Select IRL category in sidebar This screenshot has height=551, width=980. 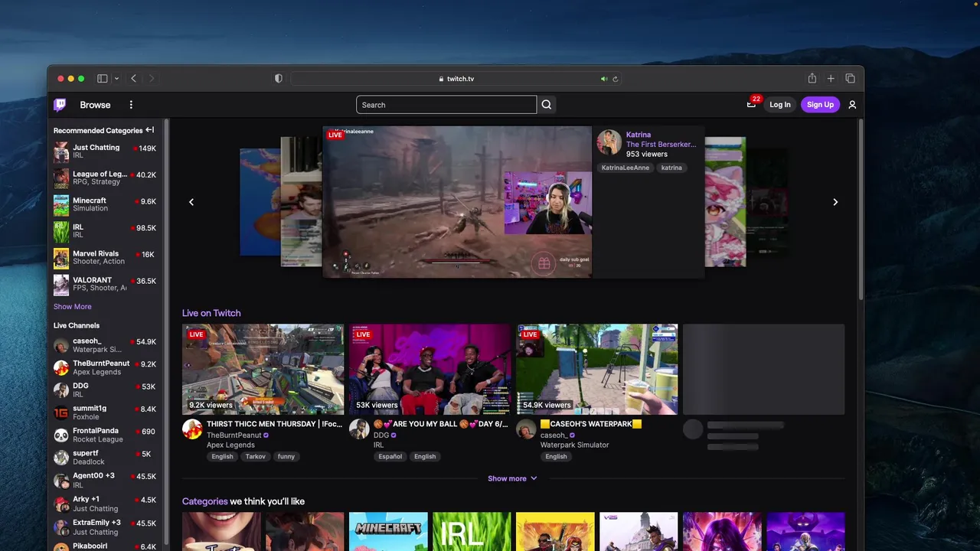105,231
